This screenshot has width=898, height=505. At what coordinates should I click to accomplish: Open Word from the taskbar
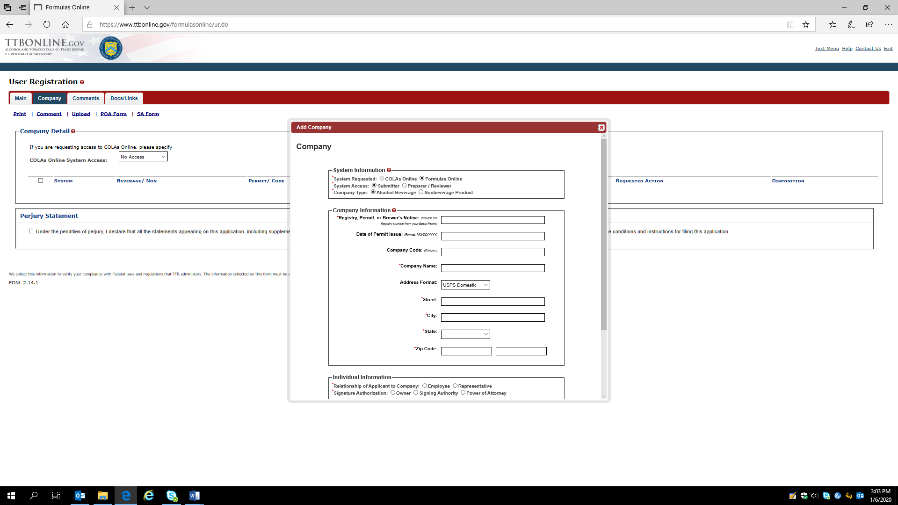[194, 496]
